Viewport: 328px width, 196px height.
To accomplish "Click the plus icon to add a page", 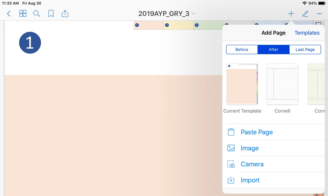I will pos(291,13).
